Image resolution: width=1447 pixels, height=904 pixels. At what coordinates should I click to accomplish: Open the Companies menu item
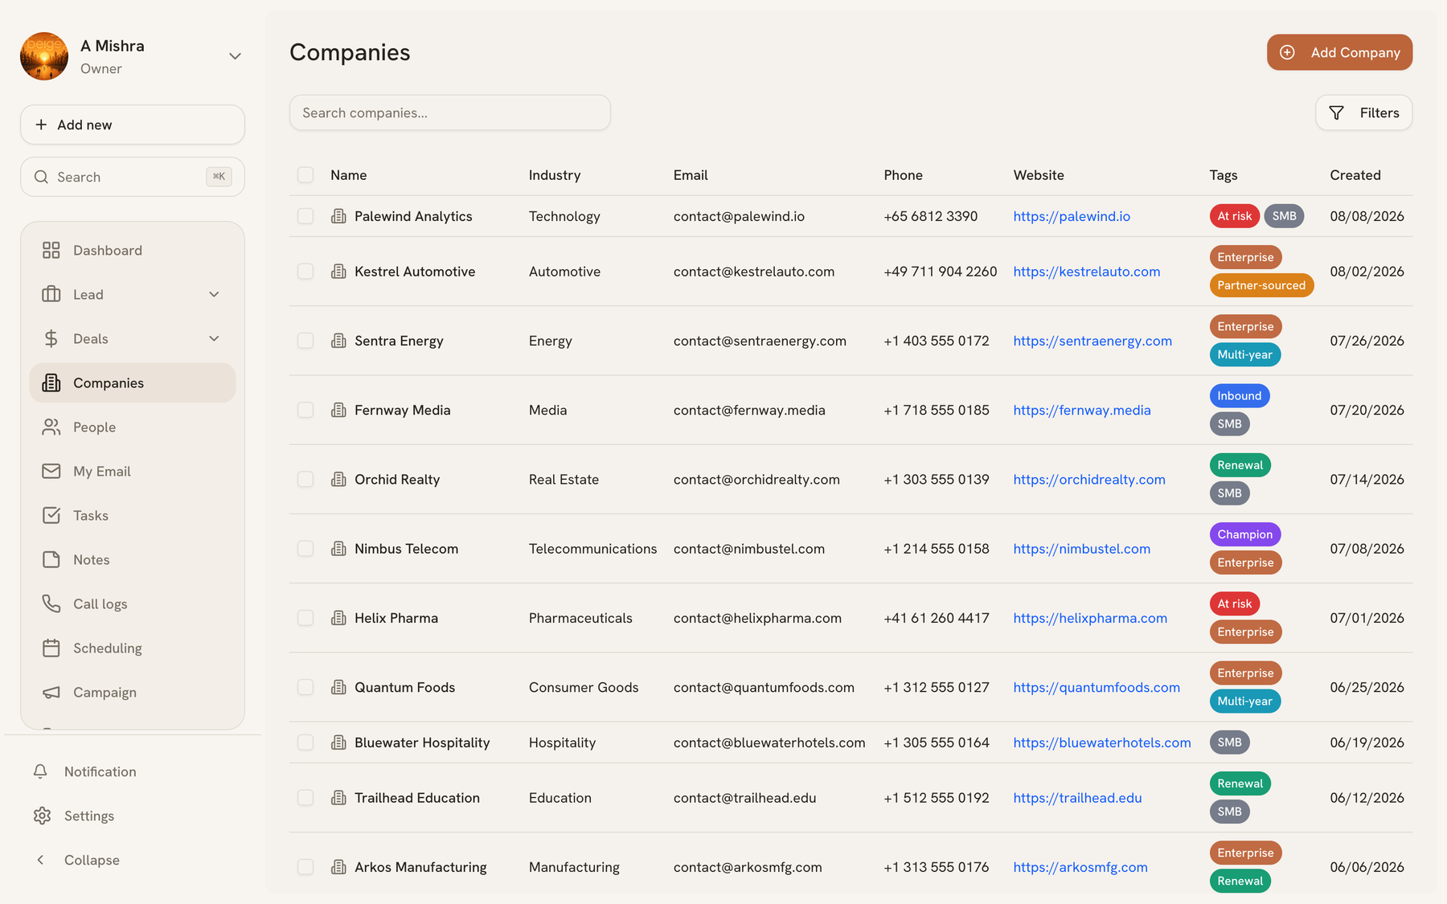point(133,383)
